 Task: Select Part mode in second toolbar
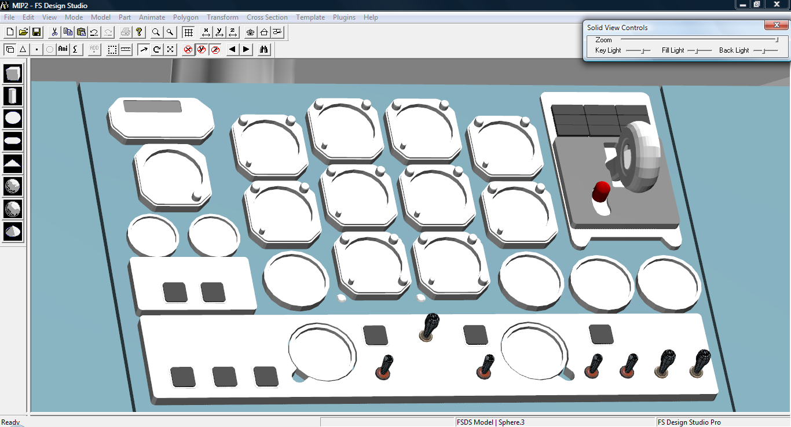pos(10,49)
